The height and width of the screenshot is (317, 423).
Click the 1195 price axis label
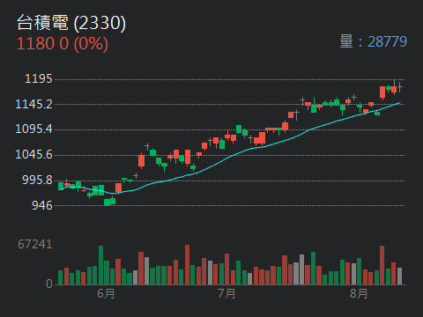pyautogui.click(x=39, y=78)
